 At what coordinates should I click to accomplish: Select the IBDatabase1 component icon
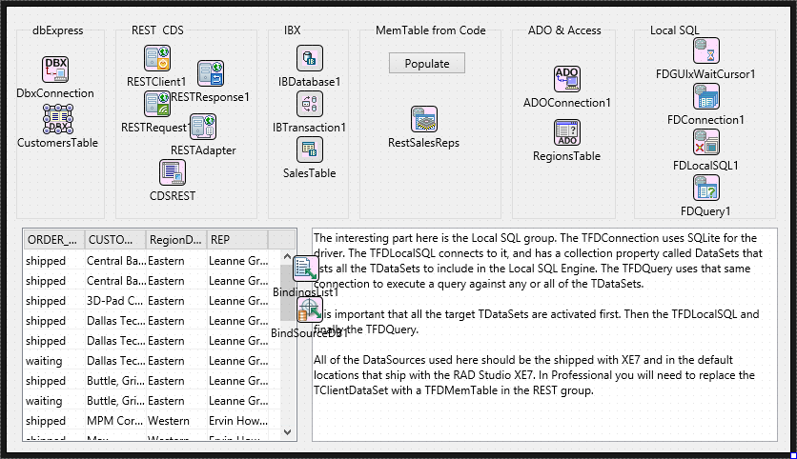[x=310, y=58]
